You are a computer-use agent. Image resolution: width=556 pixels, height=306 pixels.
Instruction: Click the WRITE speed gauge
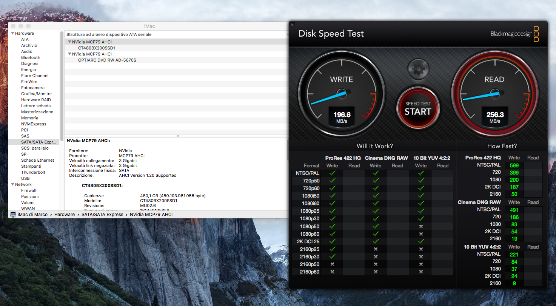pyautogui.click(x=342, y=94)
